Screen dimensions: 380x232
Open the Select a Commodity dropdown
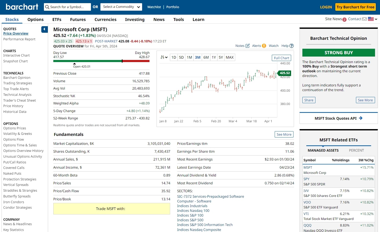point(121,7)
